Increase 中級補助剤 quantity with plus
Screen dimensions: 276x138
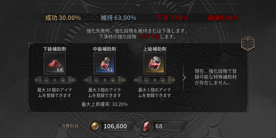pyautogui.click(x=113, y=80)
